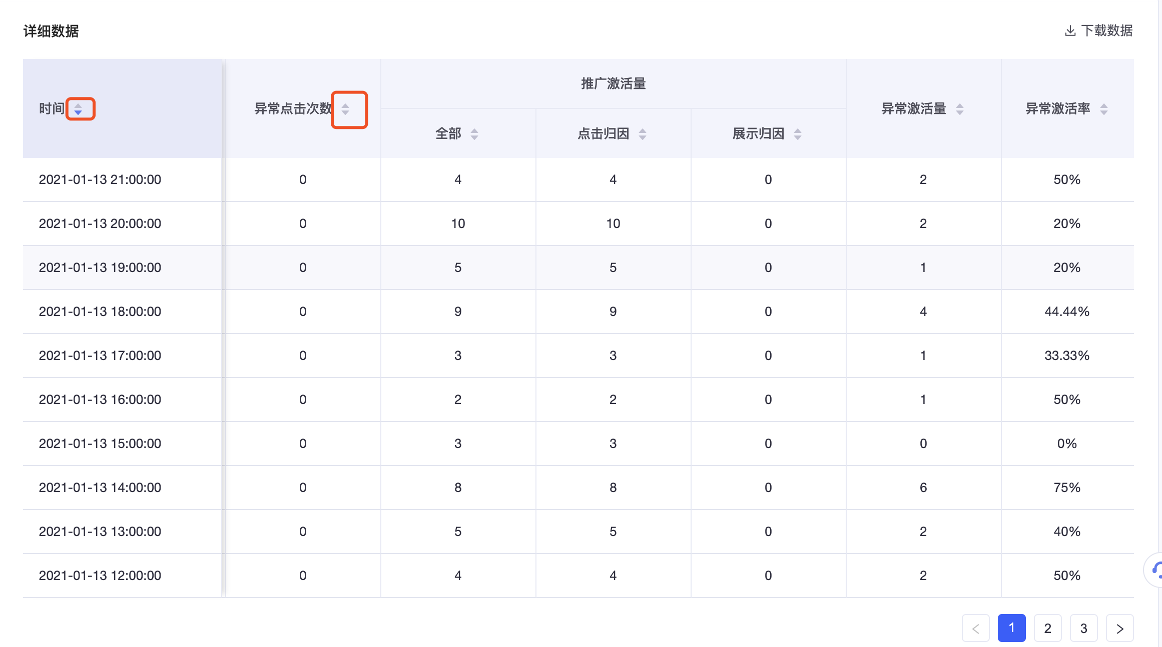This screenshot has width=1162, height=647.
Task: Click 全部 value 10 in 20:00 row
Action: 458,224
